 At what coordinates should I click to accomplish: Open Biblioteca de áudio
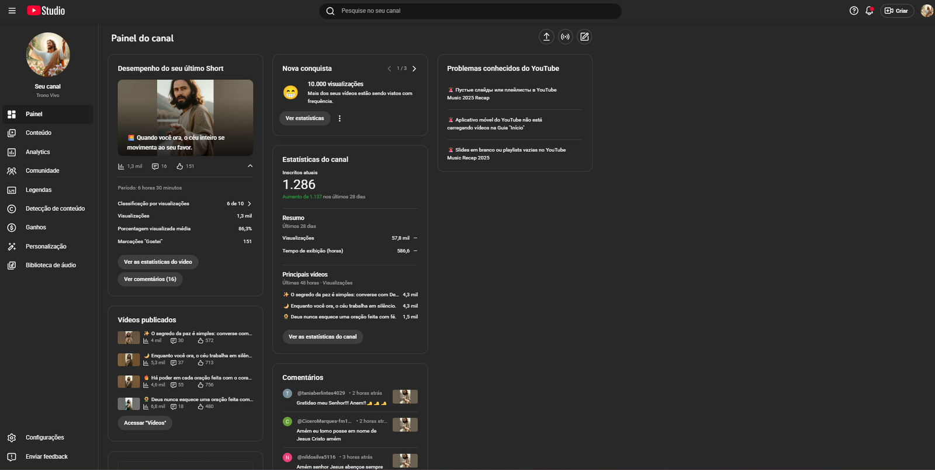pos(48,265)
